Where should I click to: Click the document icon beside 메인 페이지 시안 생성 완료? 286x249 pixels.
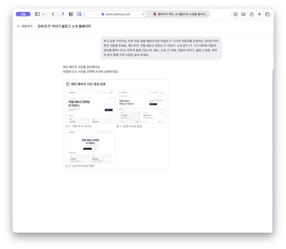tap(68, 84)
